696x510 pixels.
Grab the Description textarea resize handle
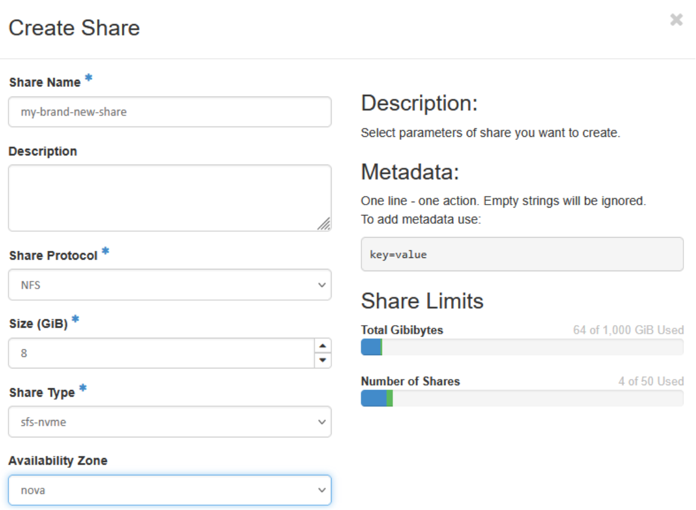tap(324, 224)
